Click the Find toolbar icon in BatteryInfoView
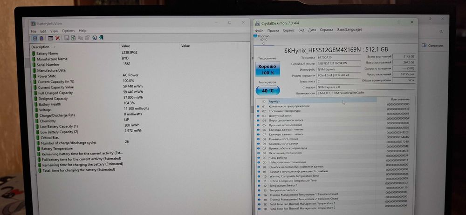466x215 pixels. click(x=95, y=38)
